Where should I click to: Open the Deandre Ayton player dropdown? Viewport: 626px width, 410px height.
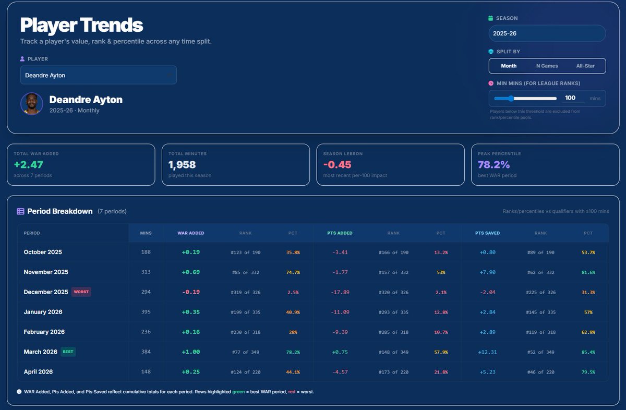tap(98, 75)
